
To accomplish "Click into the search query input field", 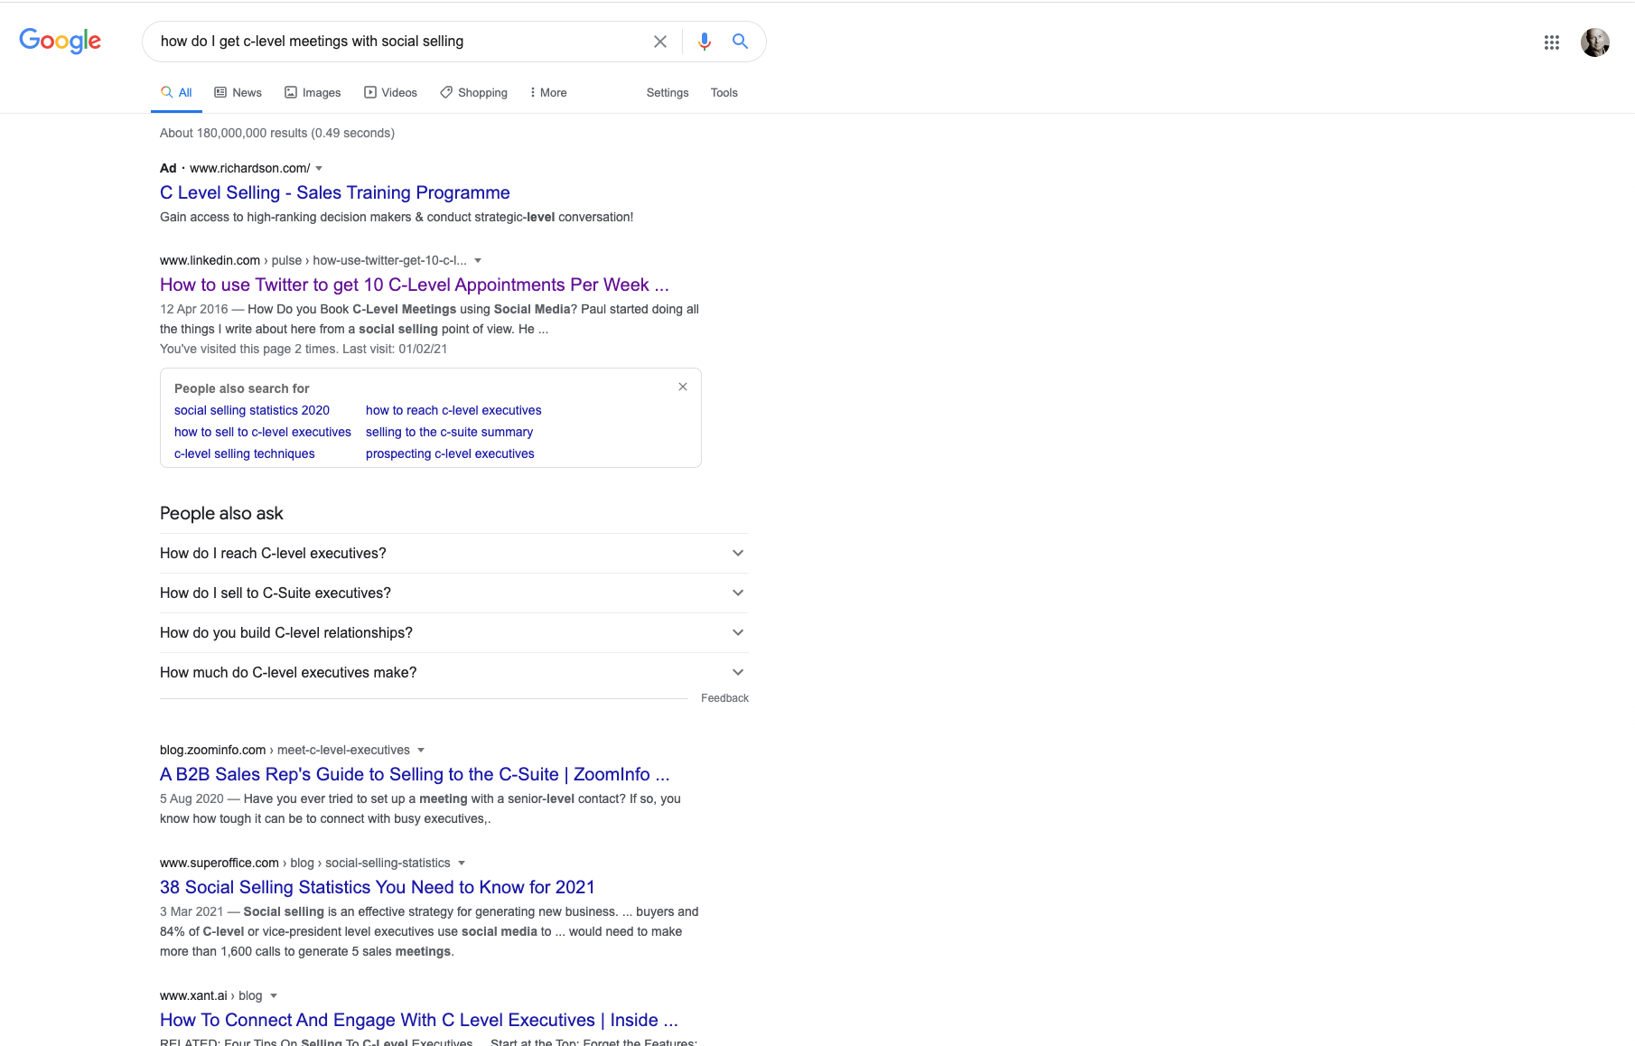I will pyautogui.click(x=397, y=42).
